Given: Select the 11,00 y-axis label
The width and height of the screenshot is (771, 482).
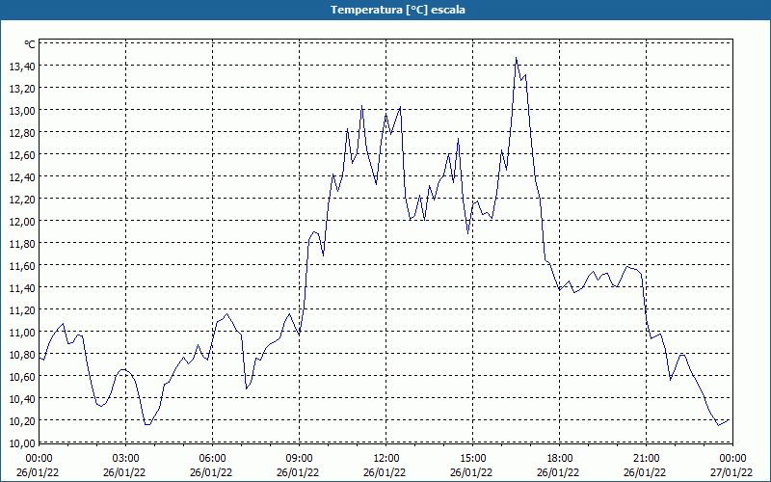Looking at the screenshot, I should pos(22,332).
